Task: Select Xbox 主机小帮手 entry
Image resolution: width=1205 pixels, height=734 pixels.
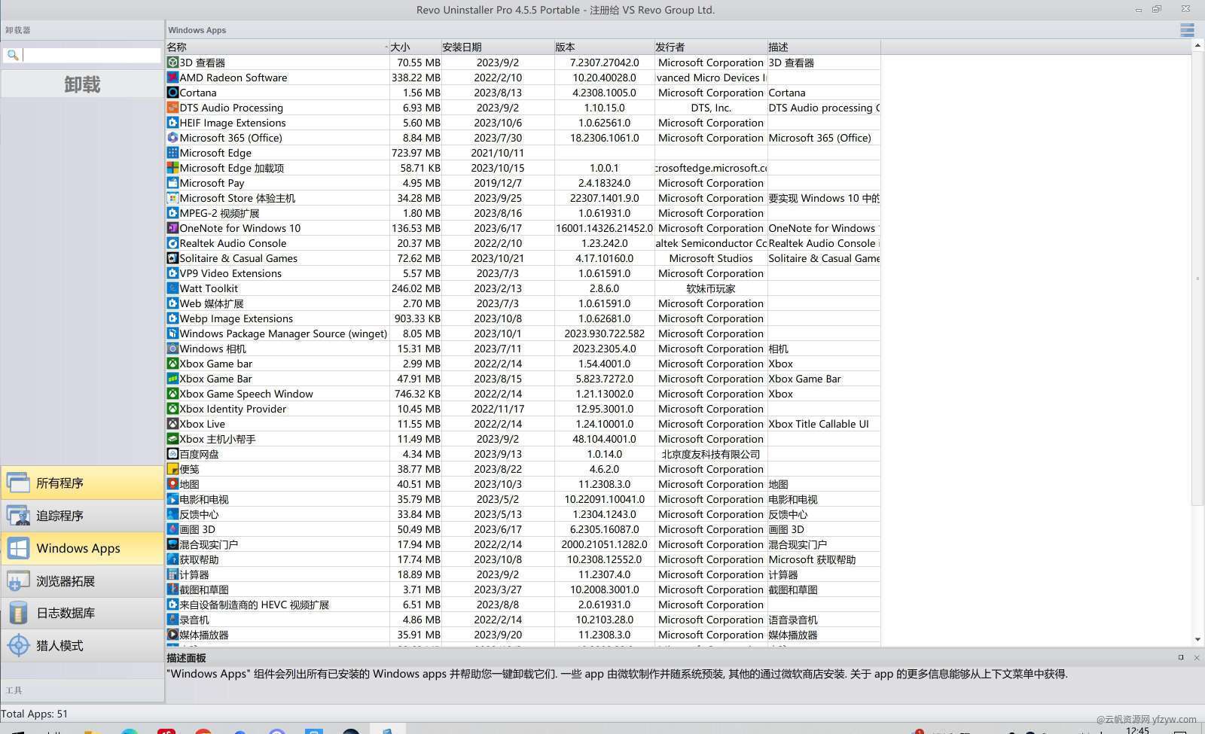Action: (x=523, y=439)
